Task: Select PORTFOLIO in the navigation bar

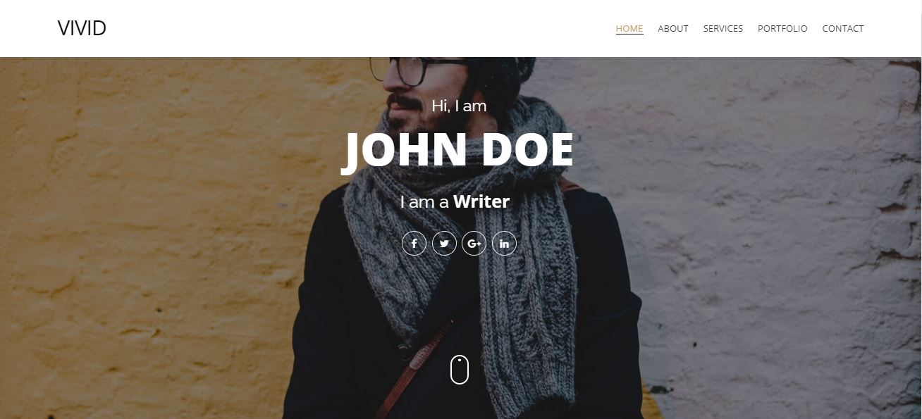Action: 782,29
